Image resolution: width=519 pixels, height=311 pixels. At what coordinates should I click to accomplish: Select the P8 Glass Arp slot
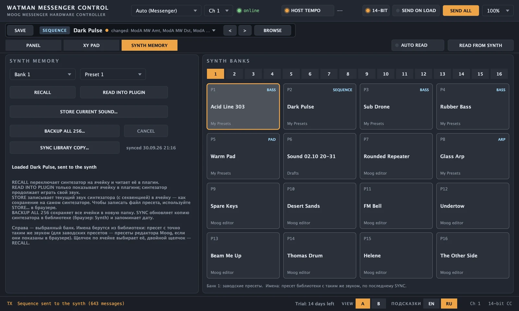pyautogui.click(x=473, y=156)
